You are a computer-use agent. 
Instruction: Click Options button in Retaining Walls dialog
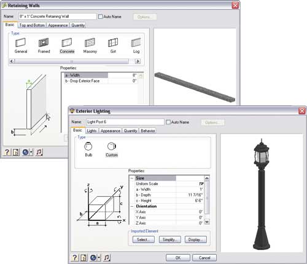(145, 17)
